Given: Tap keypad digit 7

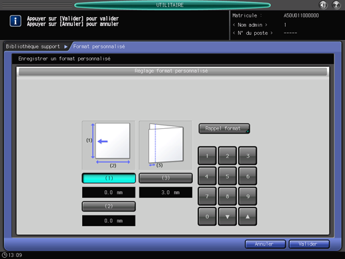Looking at the screenshot, I should [x=207, y=196].
